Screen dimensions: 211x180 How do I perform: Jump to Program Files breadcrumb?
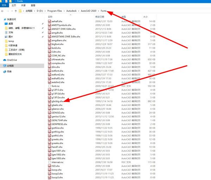pos(55,11)
